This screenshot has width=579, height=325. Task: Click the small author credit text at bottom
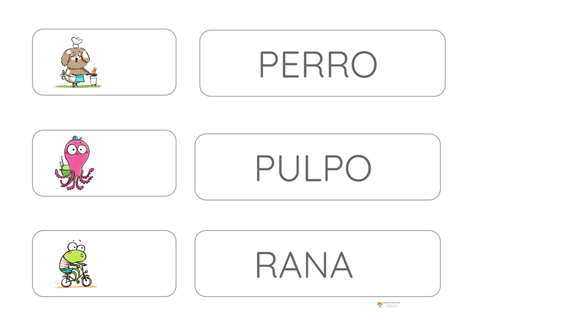pos(391,304)
